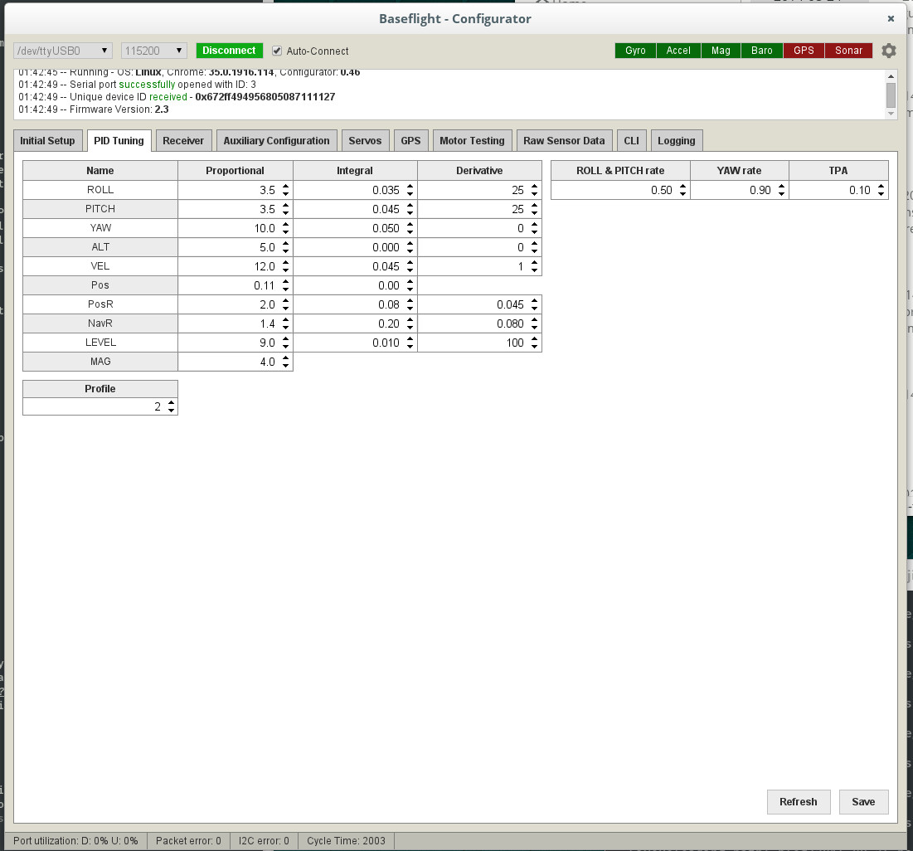Image resolution: width=913 pixels, height=851 pixels.
Task: Click the VEL Proportional stepper arrows
Action: tap(285, 266)
